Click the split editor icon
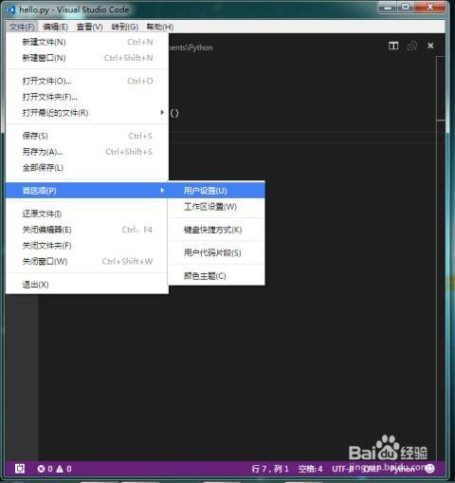 (x=393, y=46)
